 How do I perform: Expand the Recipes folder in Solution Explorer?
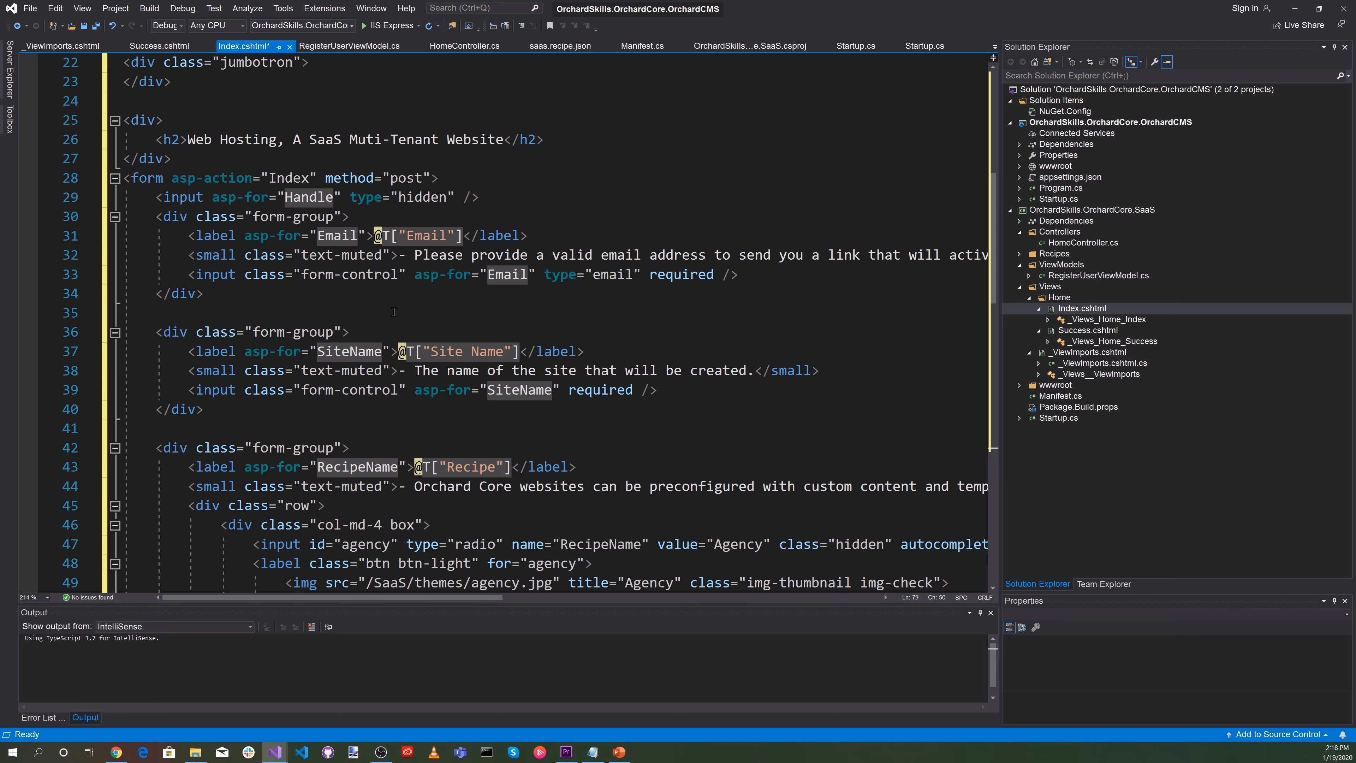[1019, 254]
